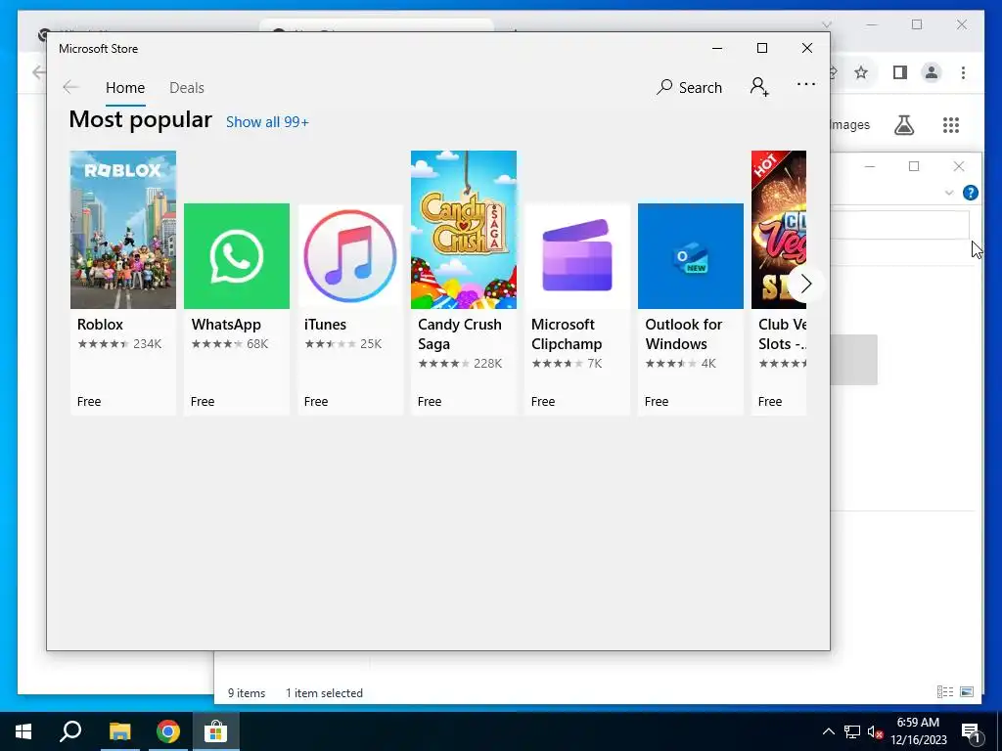Screen dimensions: 1002x751
Task: Open File Explorer from taskbar
Action: coord(119,731)
